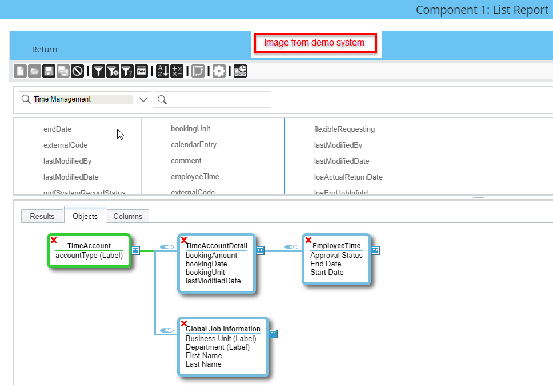Select the Objects tab

point(85,216)
